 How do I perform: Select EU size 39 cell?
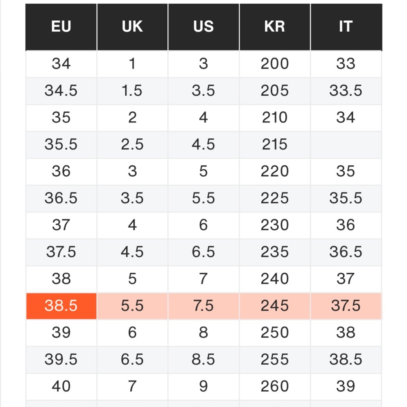pos(61,333)
